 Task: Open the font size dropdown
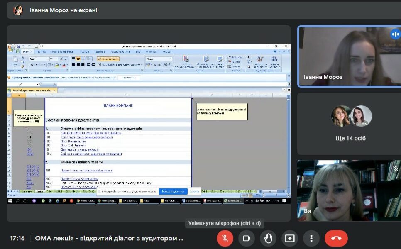tap(57, 59)
